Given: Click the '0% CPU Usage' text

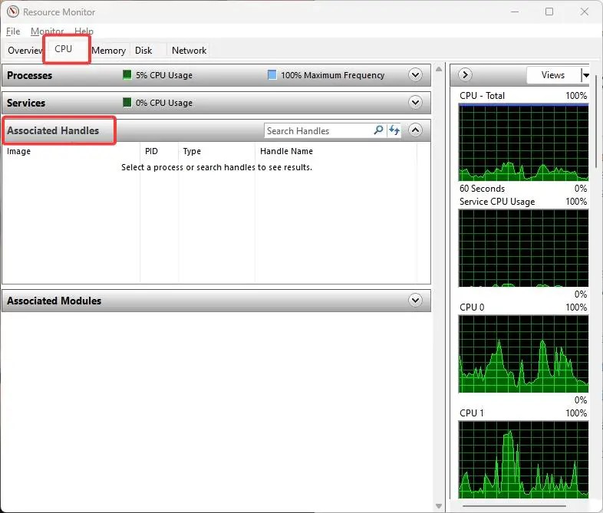Looking at the screenshot, I should point(164,103).
